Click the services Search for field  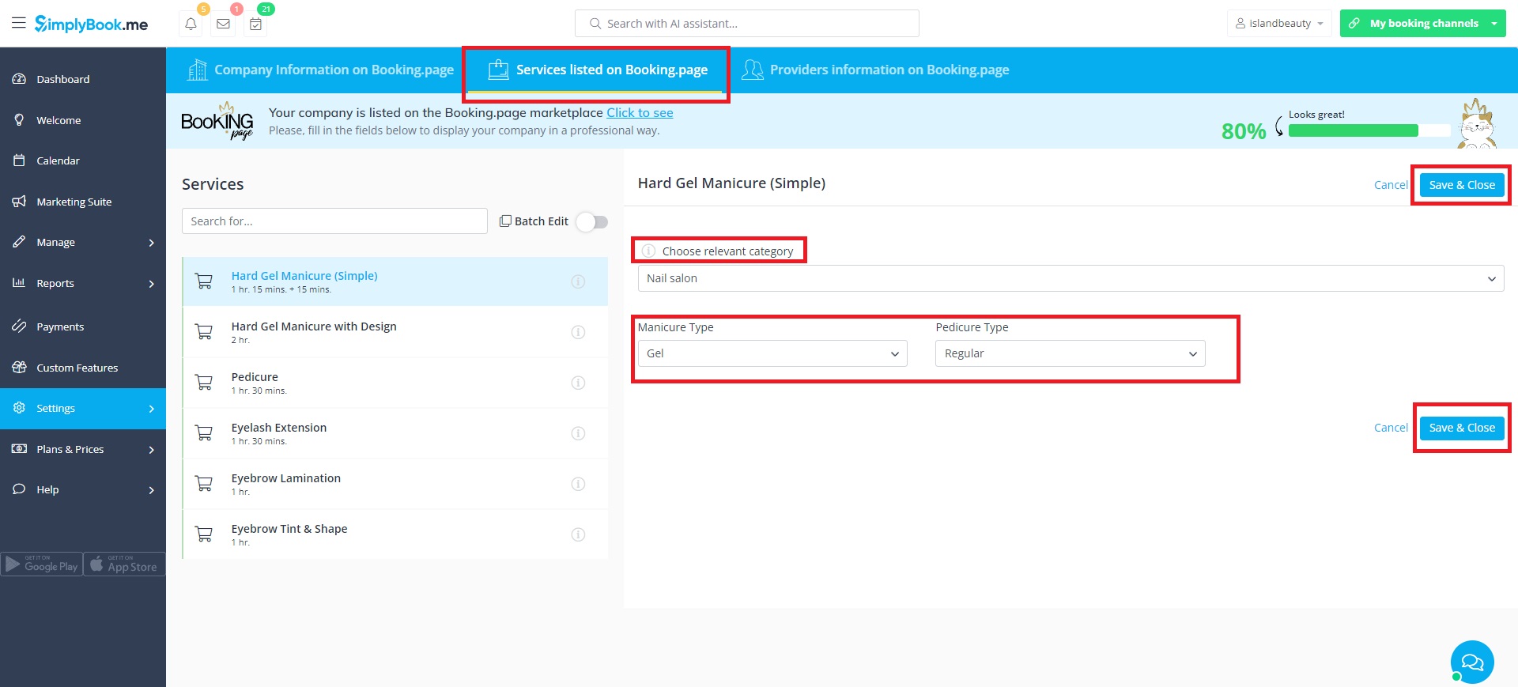(x=334, y=221)
